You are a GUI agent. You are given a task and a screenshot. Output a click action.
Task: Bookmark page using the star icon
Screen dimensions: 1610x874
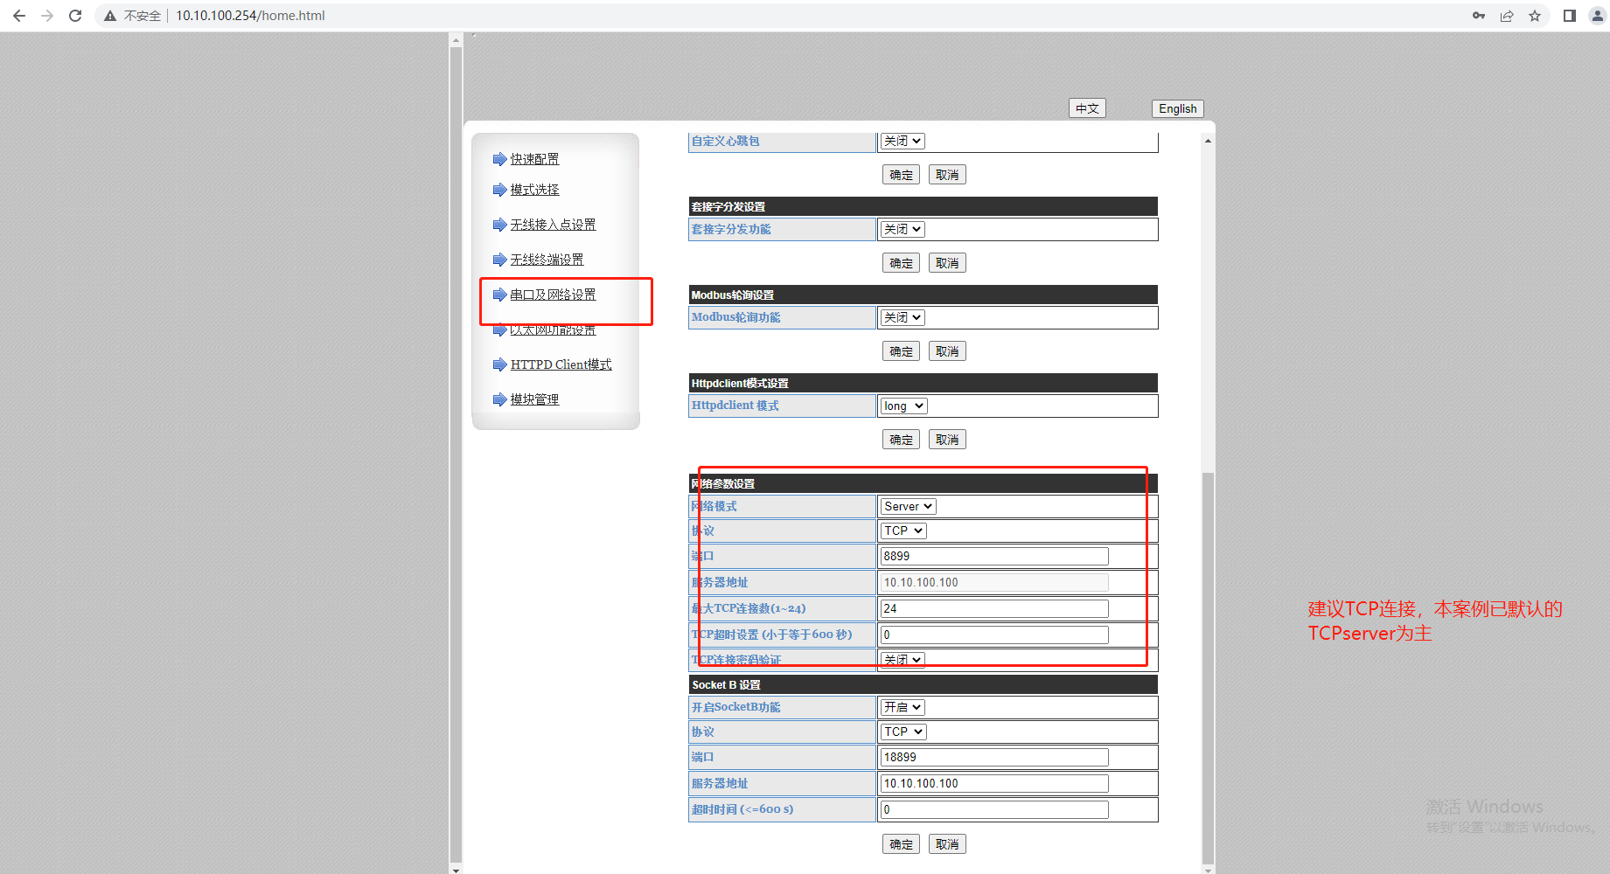[x=1535, y=16]
